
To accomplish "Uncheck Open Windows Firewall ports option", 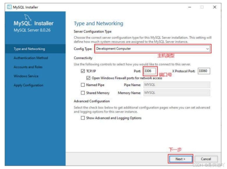I will click(x=88, y=78).
